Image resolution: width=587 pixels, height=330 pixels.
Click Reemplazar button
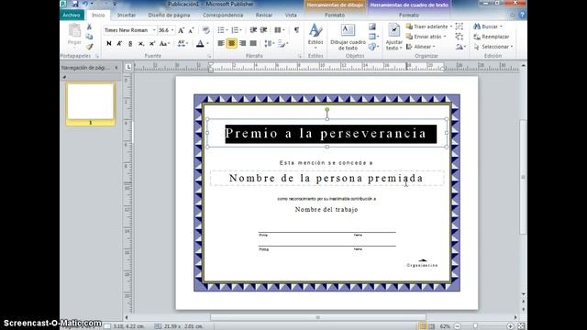492,37
